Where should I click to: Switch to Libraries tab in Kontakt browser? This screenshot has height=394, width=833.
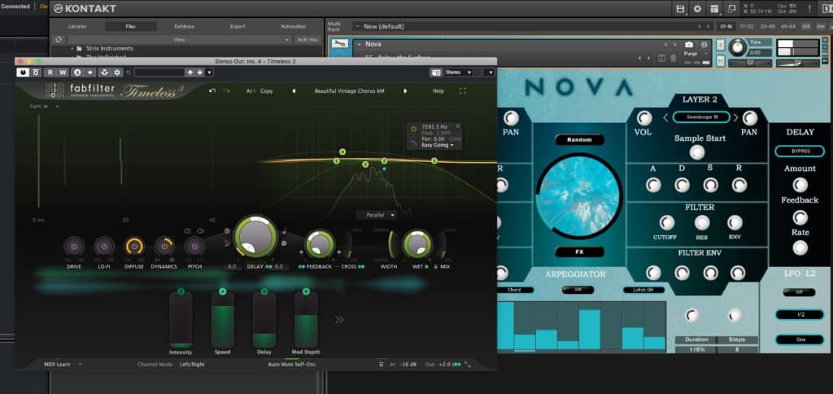(77, 26)
